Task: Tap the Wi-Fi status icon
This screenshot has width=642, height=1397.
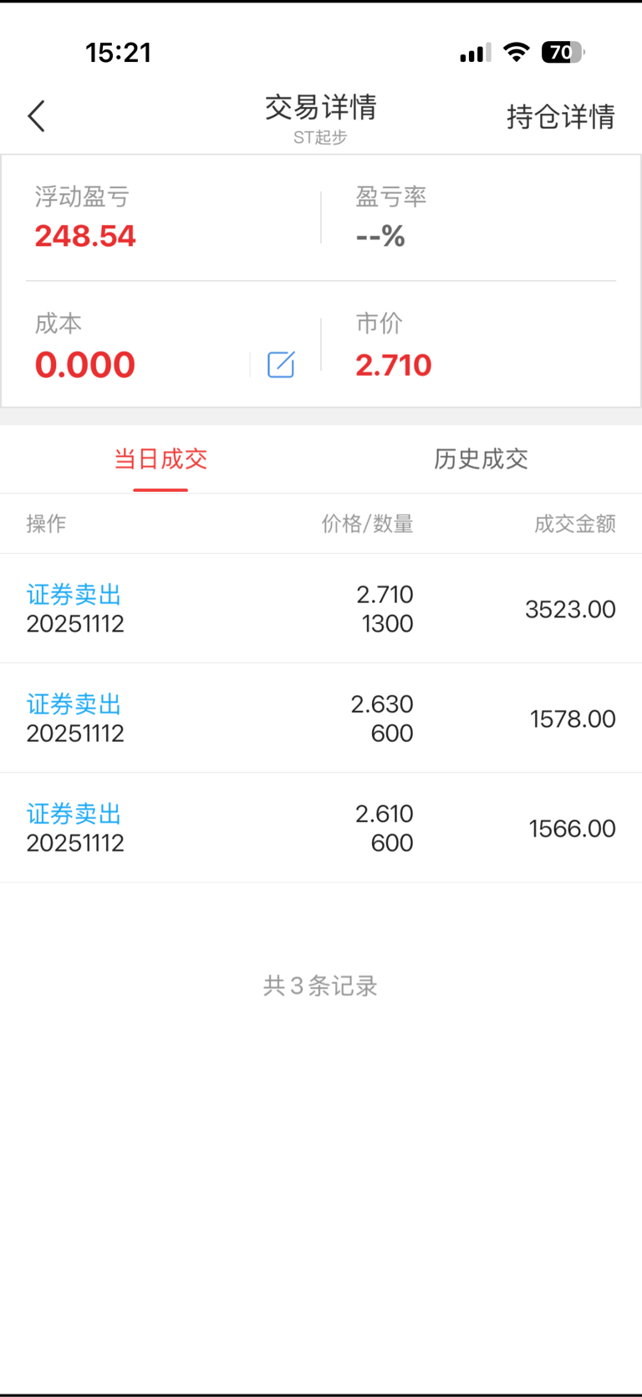Action: tap(517, 53)
